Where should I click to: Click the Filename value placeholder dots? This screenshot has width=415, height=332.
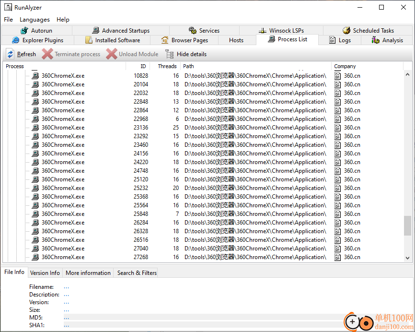pos(66,287)
